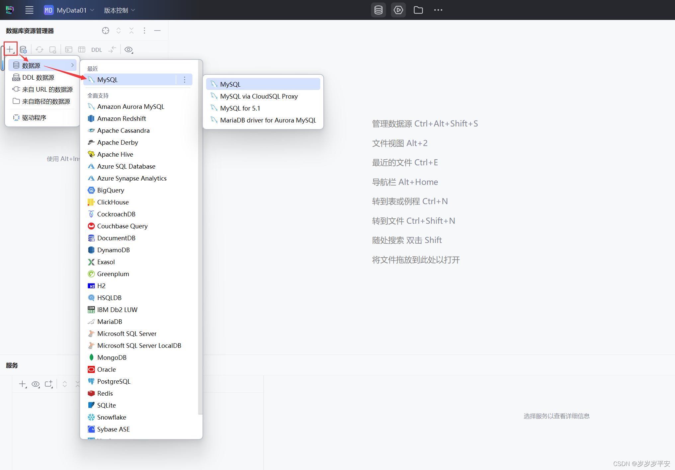
Task: Click the select opened file crosshair icon
Action: coord(106,31)
